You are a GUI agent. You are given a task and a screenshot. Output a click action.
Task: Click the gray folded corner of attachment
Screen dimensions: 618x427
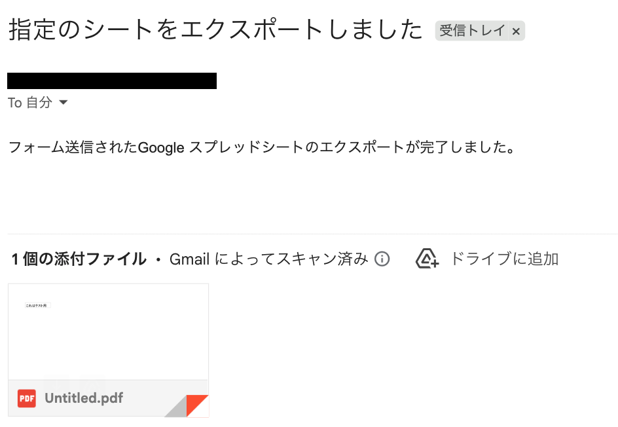[176, 407]
